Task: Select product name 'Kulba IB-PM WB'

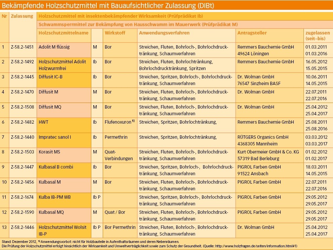Action: click(55, 197)
